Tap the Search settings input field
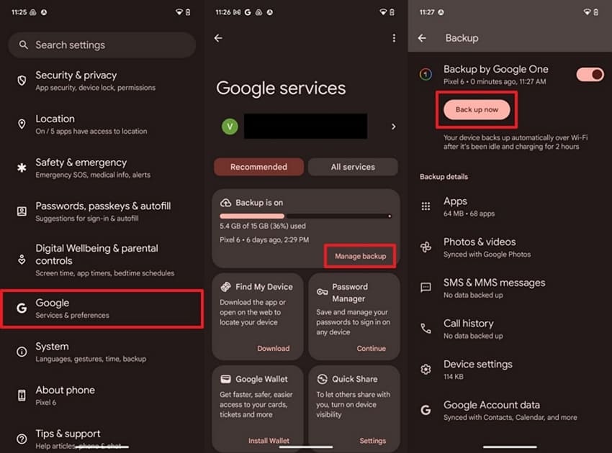 coord(108,45)
